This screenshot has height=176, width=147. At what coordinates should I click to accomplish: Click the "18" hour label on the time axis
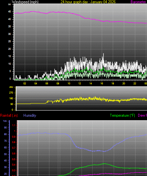(113, 83)
